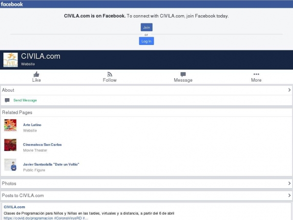Click the Public Figure label
The image size is (293, 220).
(34, 170)
